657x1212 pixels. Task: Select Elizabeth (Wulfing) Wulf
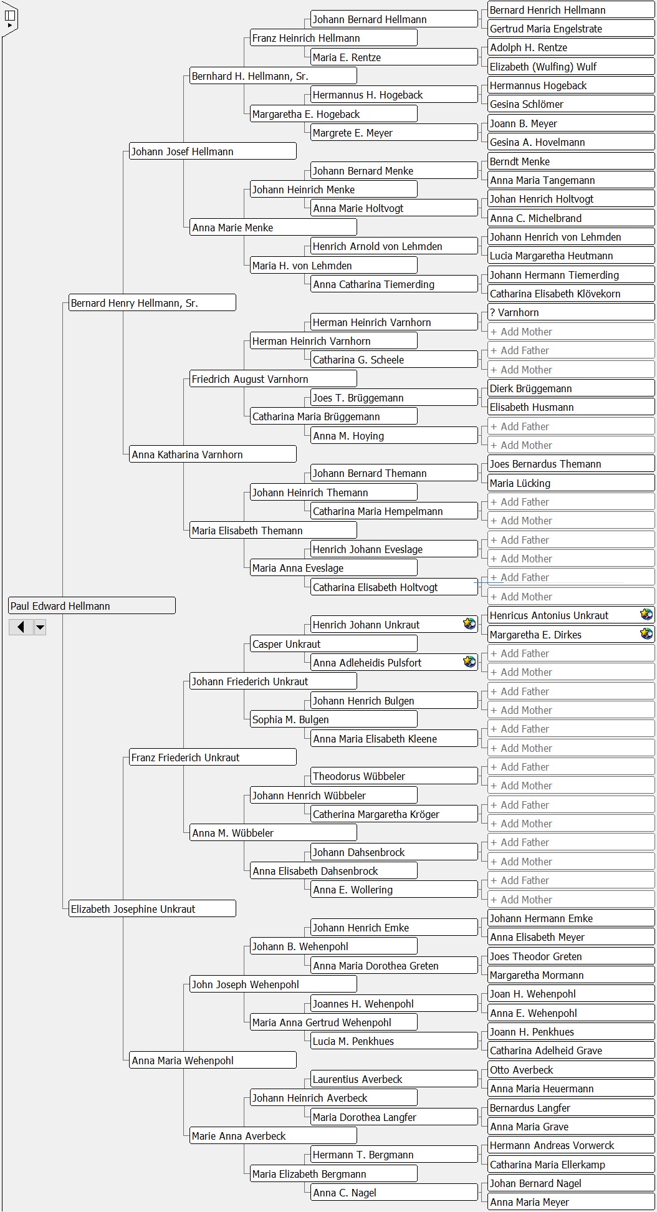[x=571, y=66]
